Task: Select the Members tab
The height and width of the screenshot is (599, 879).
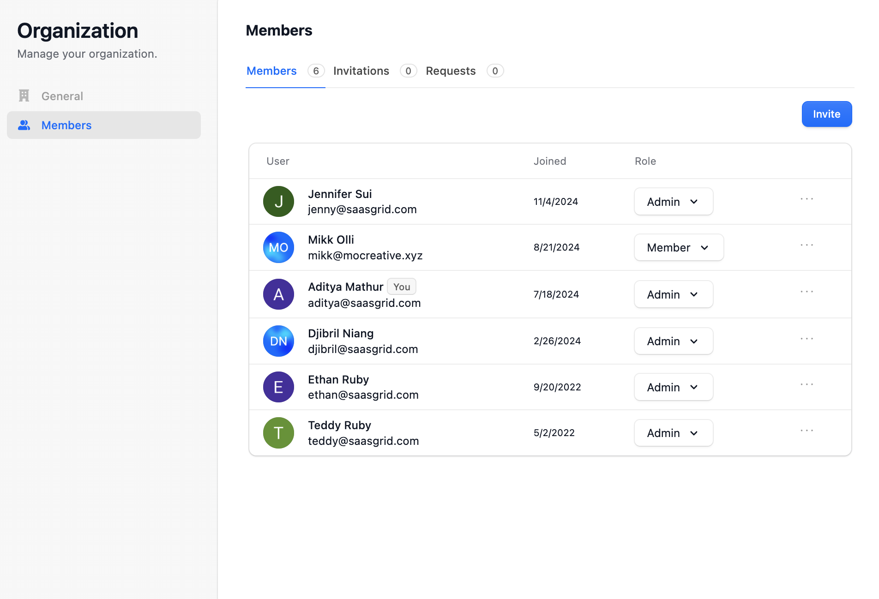Action: (271, 71)
